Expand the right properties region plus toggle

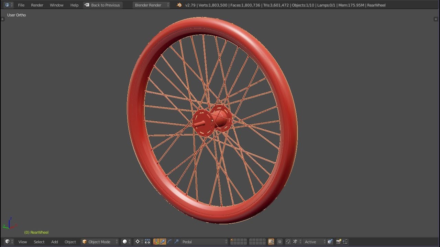(x=436, y=19)
